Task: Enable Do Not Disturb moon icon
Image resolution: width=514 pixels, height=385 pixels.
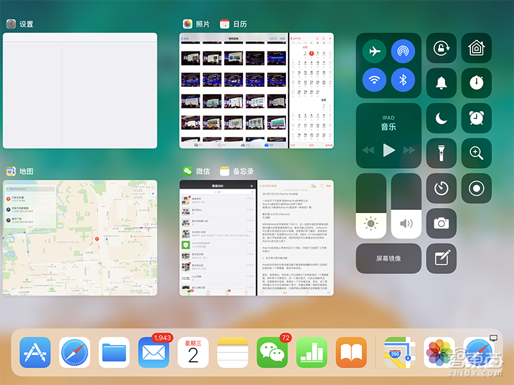Action: tap(441, 118)
